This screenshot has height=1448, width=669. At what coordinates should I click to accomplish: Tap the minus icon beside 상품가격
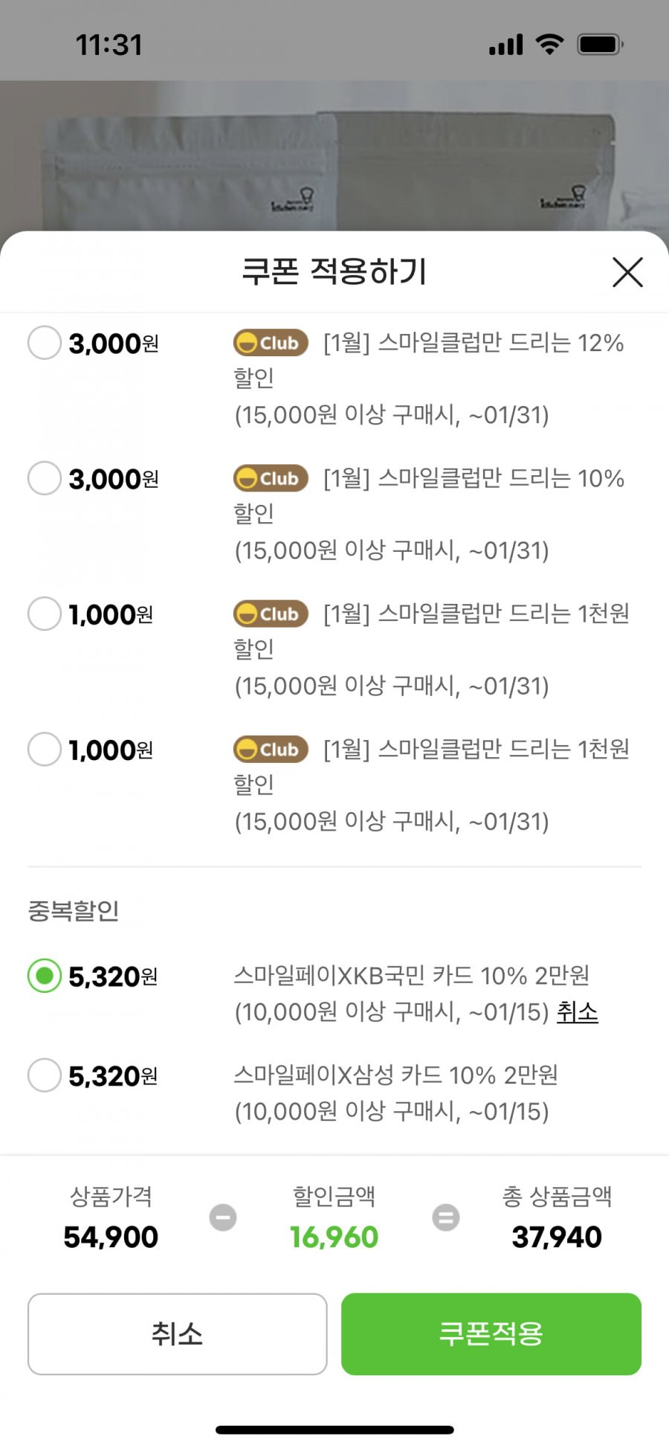click(223, 1217)
